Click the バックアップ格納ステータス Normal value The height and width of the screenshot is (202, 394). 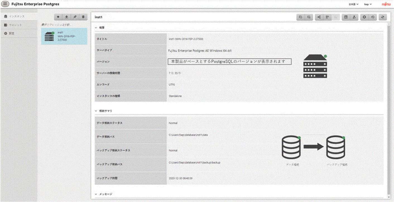[x=173, y=151]
